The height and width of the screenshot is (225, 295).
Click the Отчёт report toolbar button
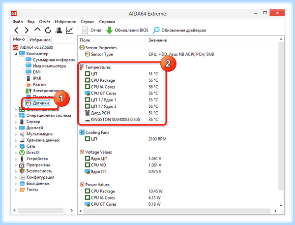point(92,30)
